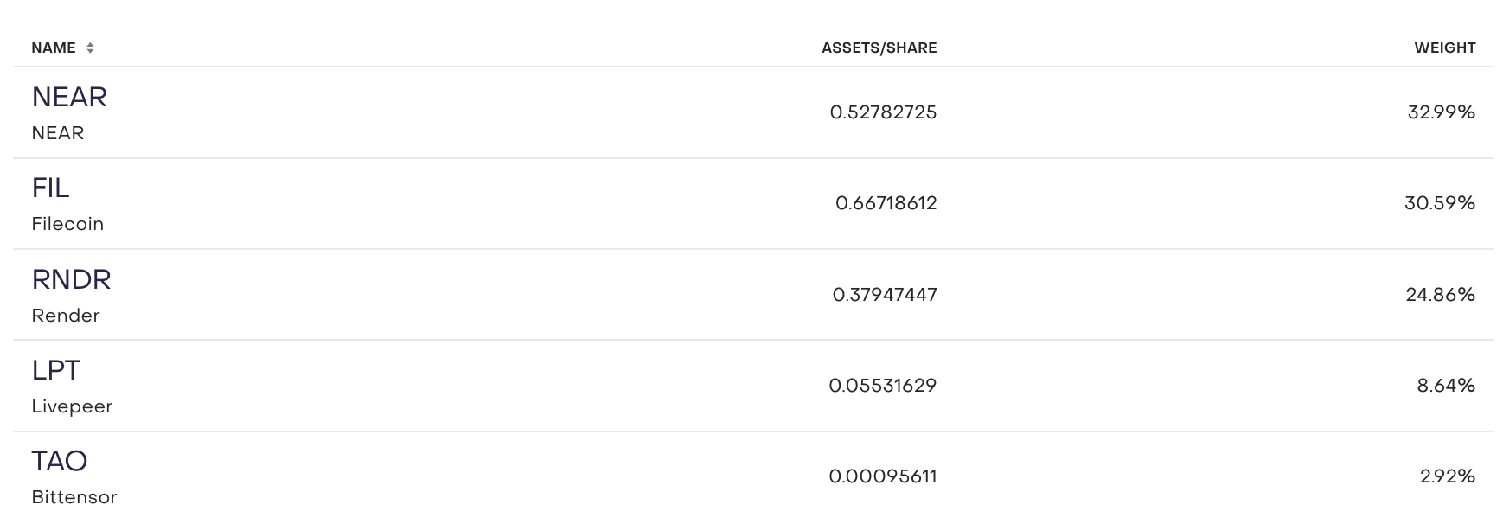Click NEAR's assets per share value 0.52782725
This screenshot has width=1503, height=524.
tap(883, 112)
